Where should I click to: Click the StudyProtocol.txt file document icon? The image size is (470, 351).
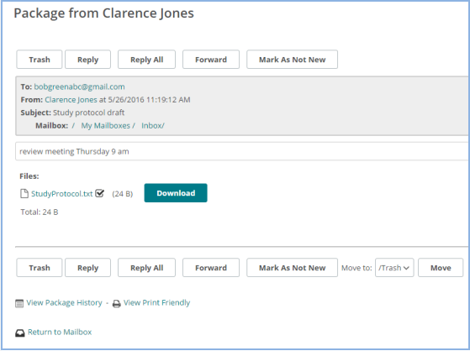(24, 194)
